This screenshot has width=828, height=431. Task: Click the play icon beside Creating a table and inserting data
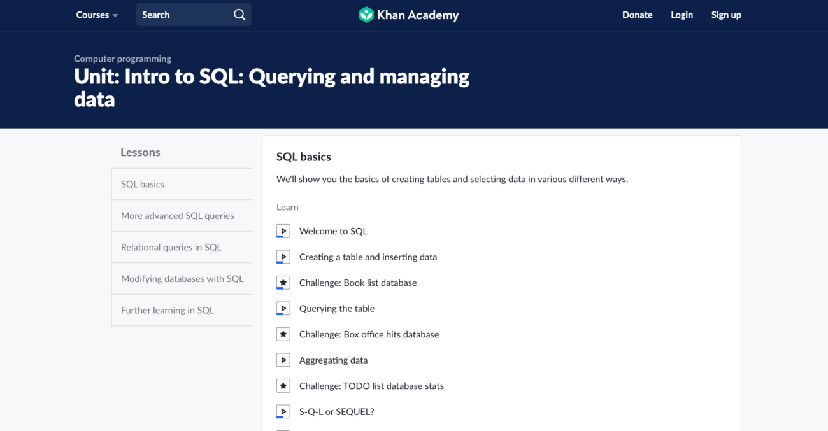(283, 257)
